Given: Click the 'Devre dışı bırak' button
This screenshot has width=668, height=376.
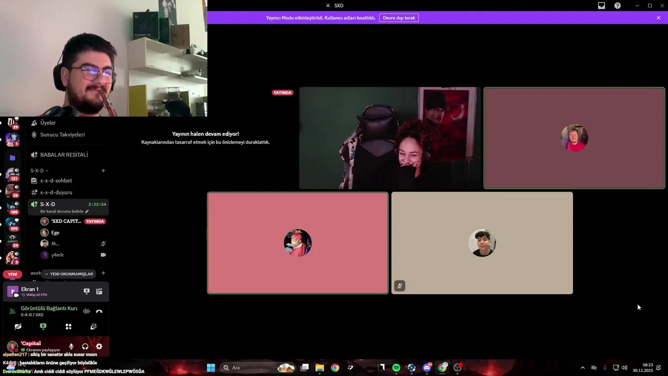Looking at the screenshot, I should [x=399, y=18].
